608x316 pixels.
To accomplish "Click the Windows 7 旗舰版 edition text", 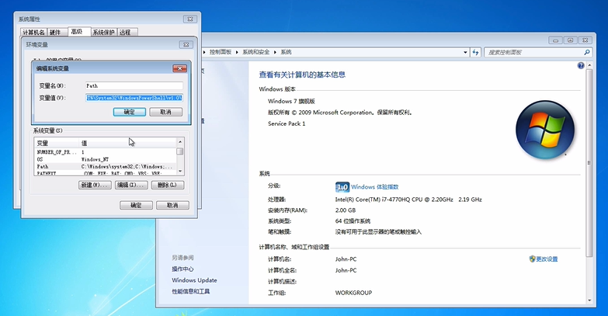I will (x=291, y=101).
